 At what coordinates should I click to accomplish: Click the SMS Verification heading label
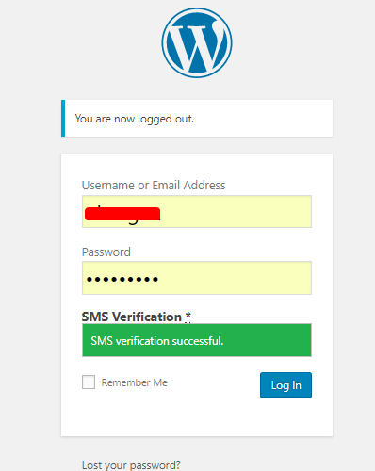click(x=132, y=317)
